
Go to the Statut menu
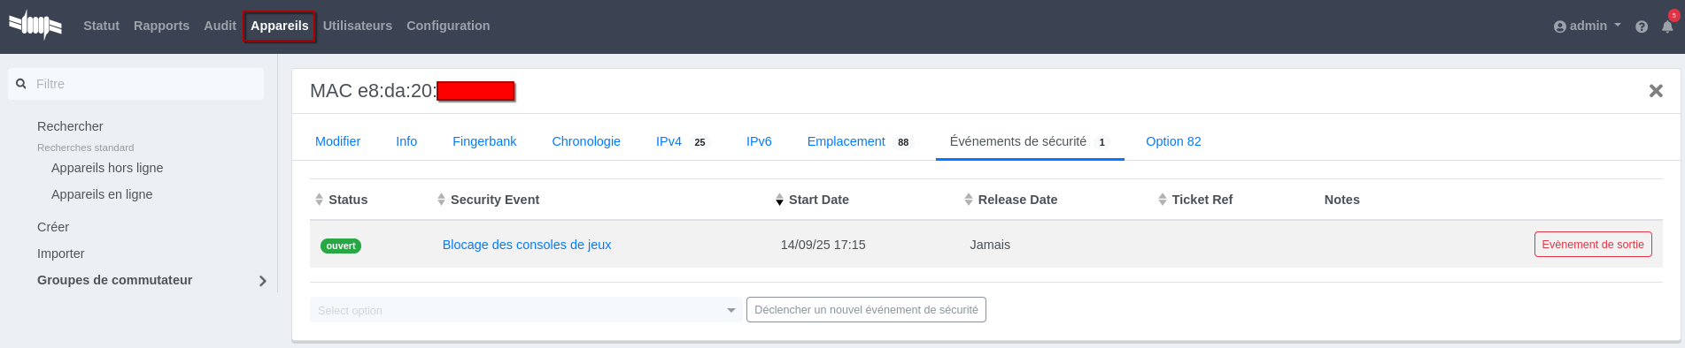[x=101, y=26]
